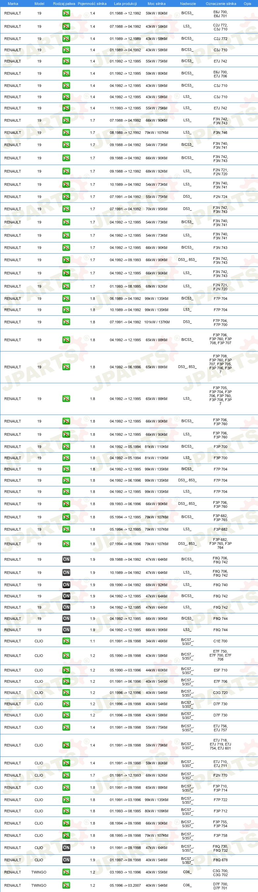Click the Lata produkcji column header
This screenshot has height=892, width=258.
tap(125, 3)
